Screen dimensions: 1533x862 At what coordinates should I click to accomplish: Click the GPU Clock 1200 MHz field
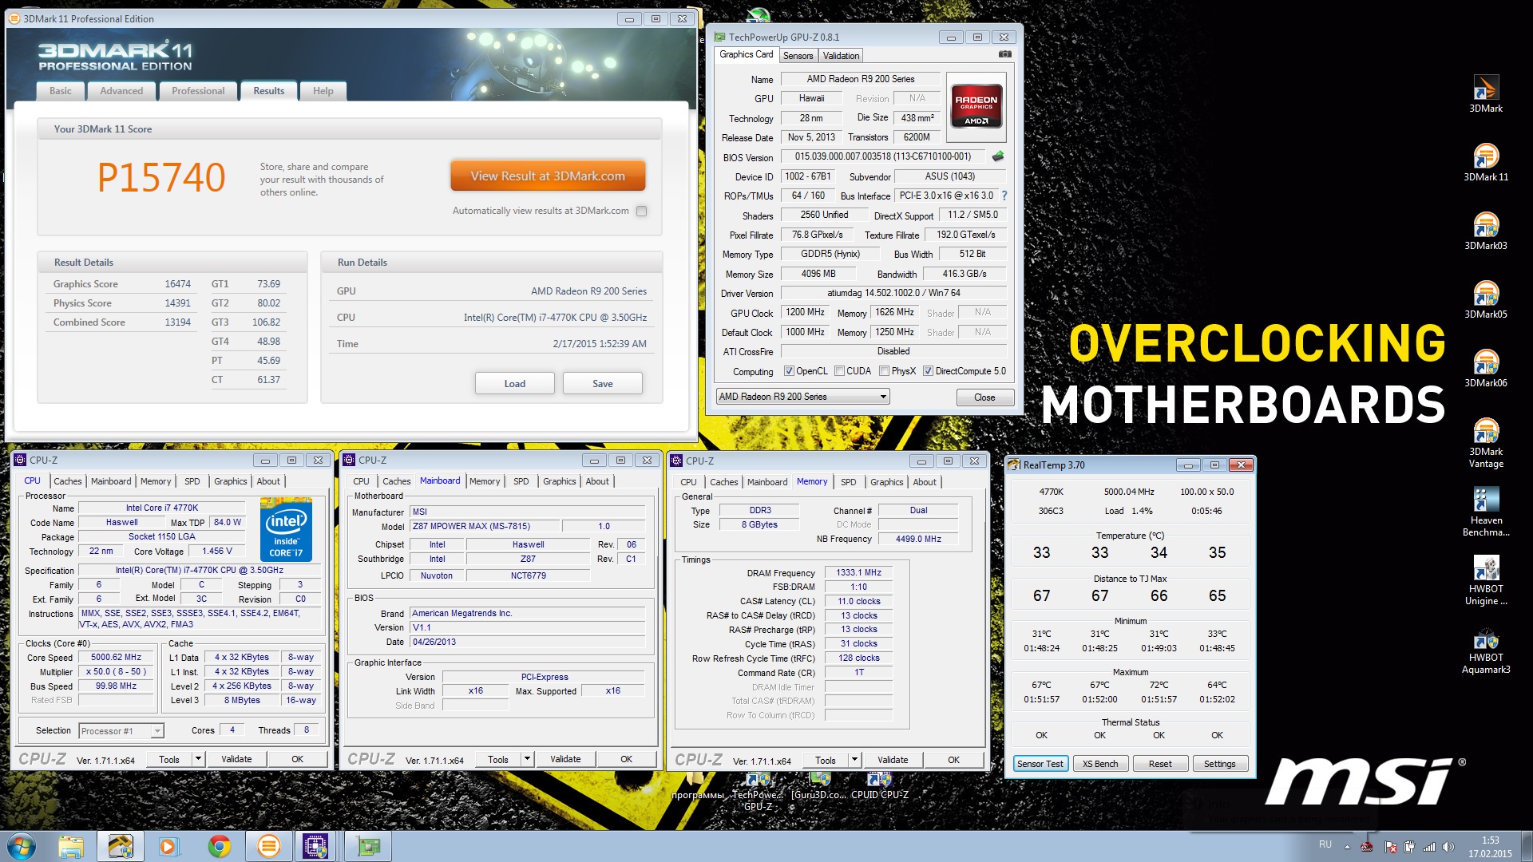(x=805, y=312)
